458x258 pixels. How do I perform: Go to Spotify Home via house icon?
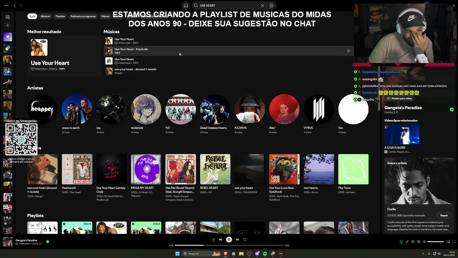[x=186, y=5]
